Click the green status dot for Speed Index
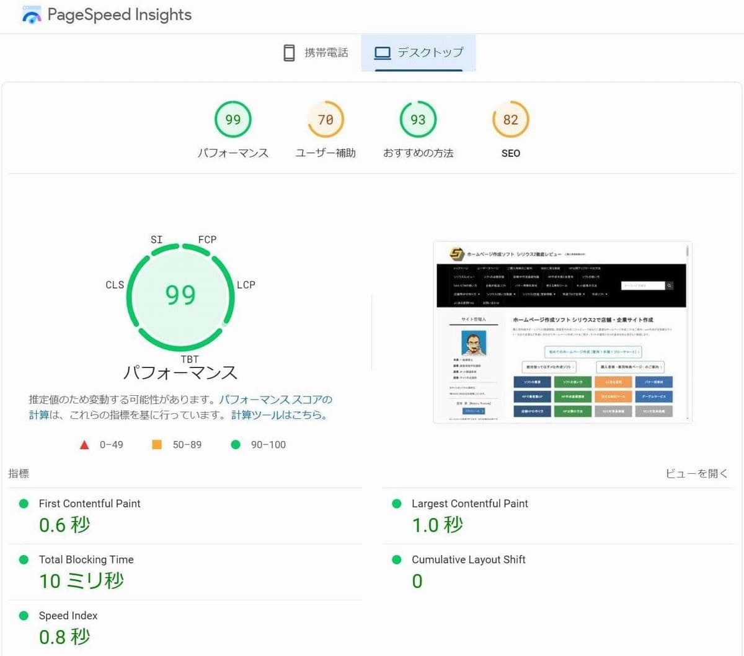This screenshot has height=656, width=744. tap(24, 616)
